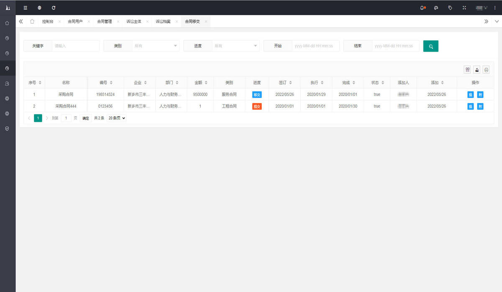Open the column filter grid icon
The width and height of the screenshot is (502, 292).
coord(467,70)
